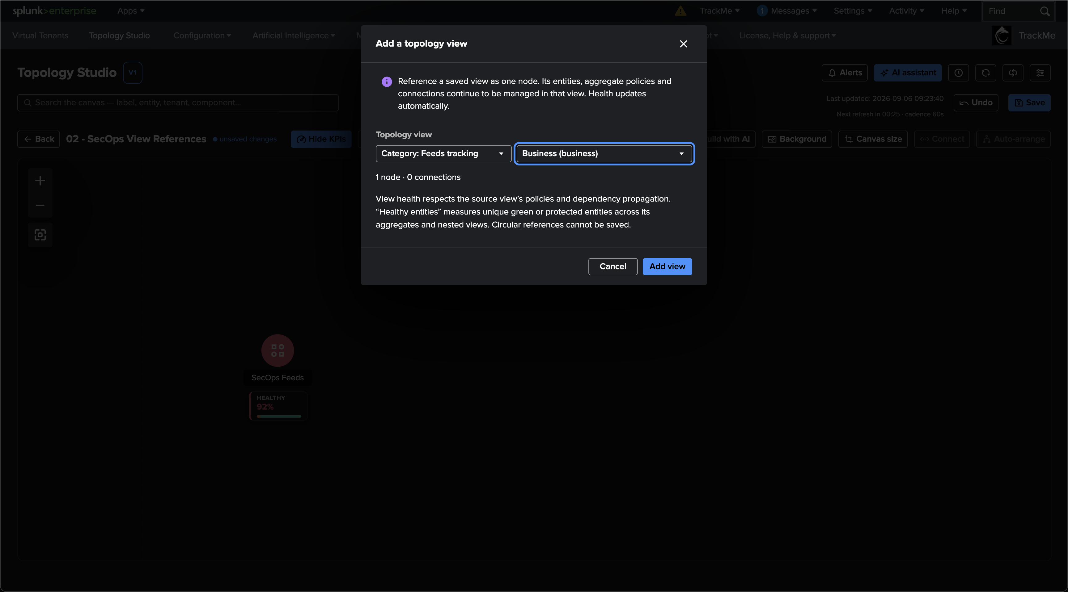
Task: Open Canvas size options
Action: [873, 139]
